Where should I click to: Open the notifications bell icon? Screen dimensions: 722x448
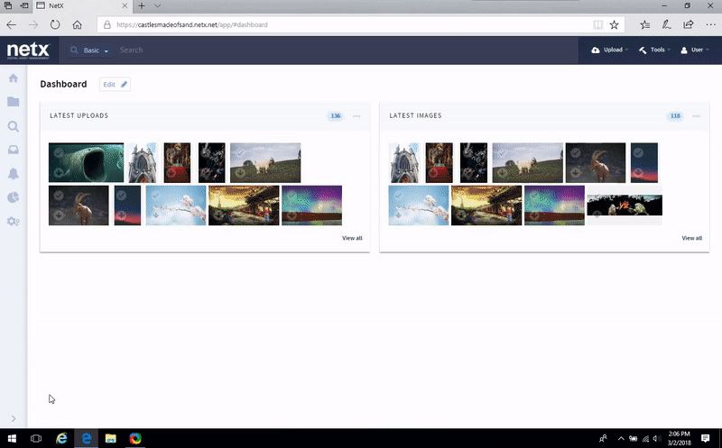(13, 174)
